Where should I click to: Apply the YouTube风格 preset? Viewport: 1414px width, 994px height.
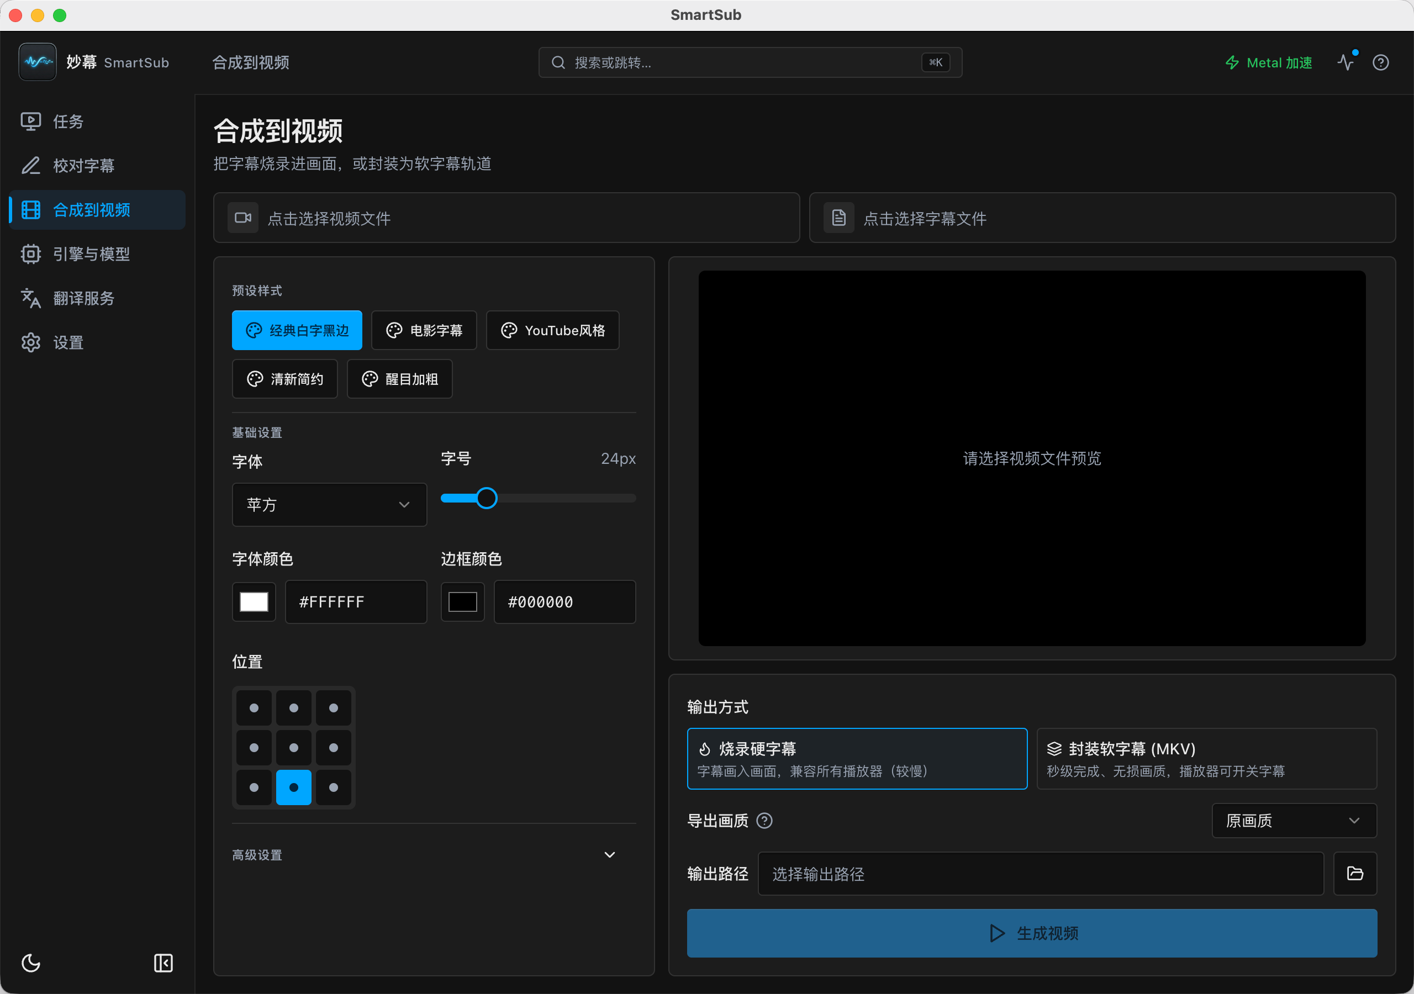(x=552, y=330)
